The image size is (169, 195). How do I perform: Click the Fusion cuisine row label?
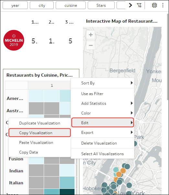(x=16, y=159)
